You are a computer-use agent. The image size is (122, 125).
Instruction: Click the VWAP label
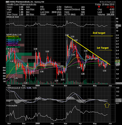click(x=43, y=15)
